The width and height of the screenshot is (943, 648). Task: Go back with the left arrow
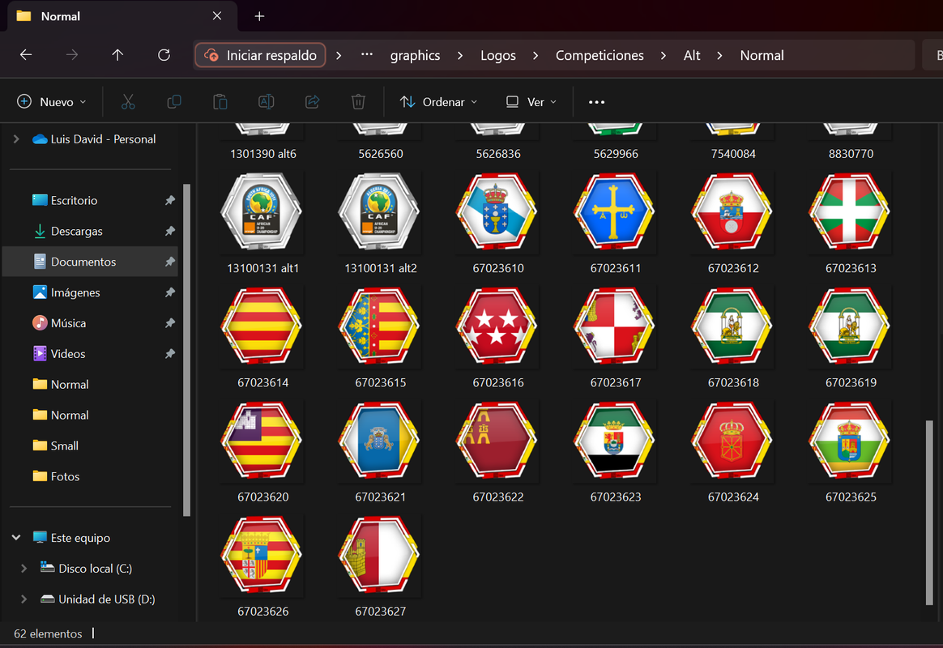tap(26, 55)
